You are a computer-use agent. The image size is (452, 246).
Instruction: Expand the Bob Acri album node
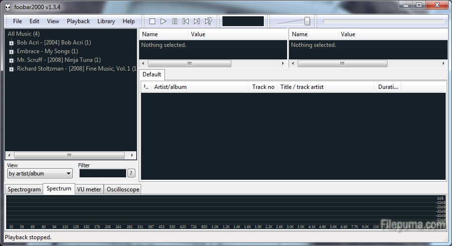pyautogui.click(x=12, y=43)
